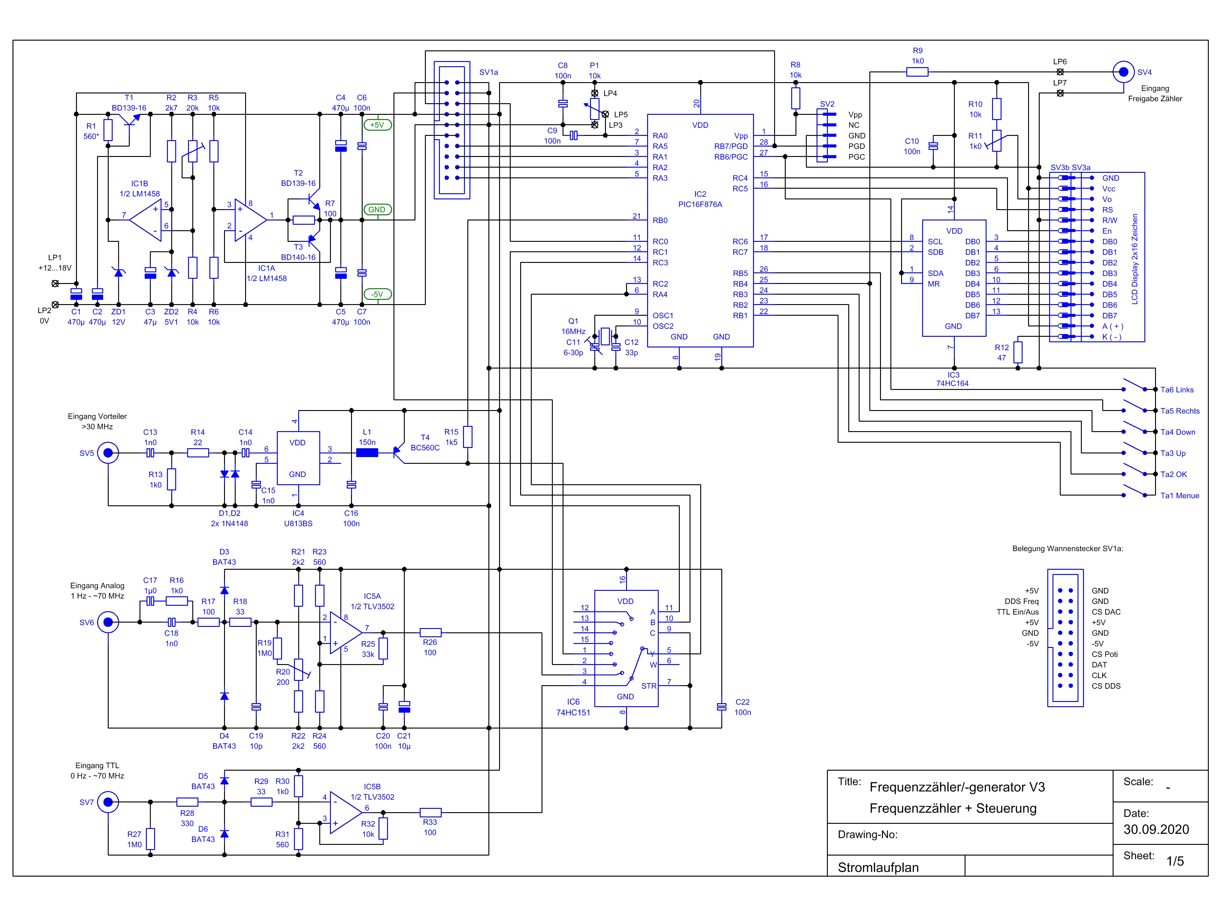Click the IC5B comparator triangle symbol

(x=346, y=813)
